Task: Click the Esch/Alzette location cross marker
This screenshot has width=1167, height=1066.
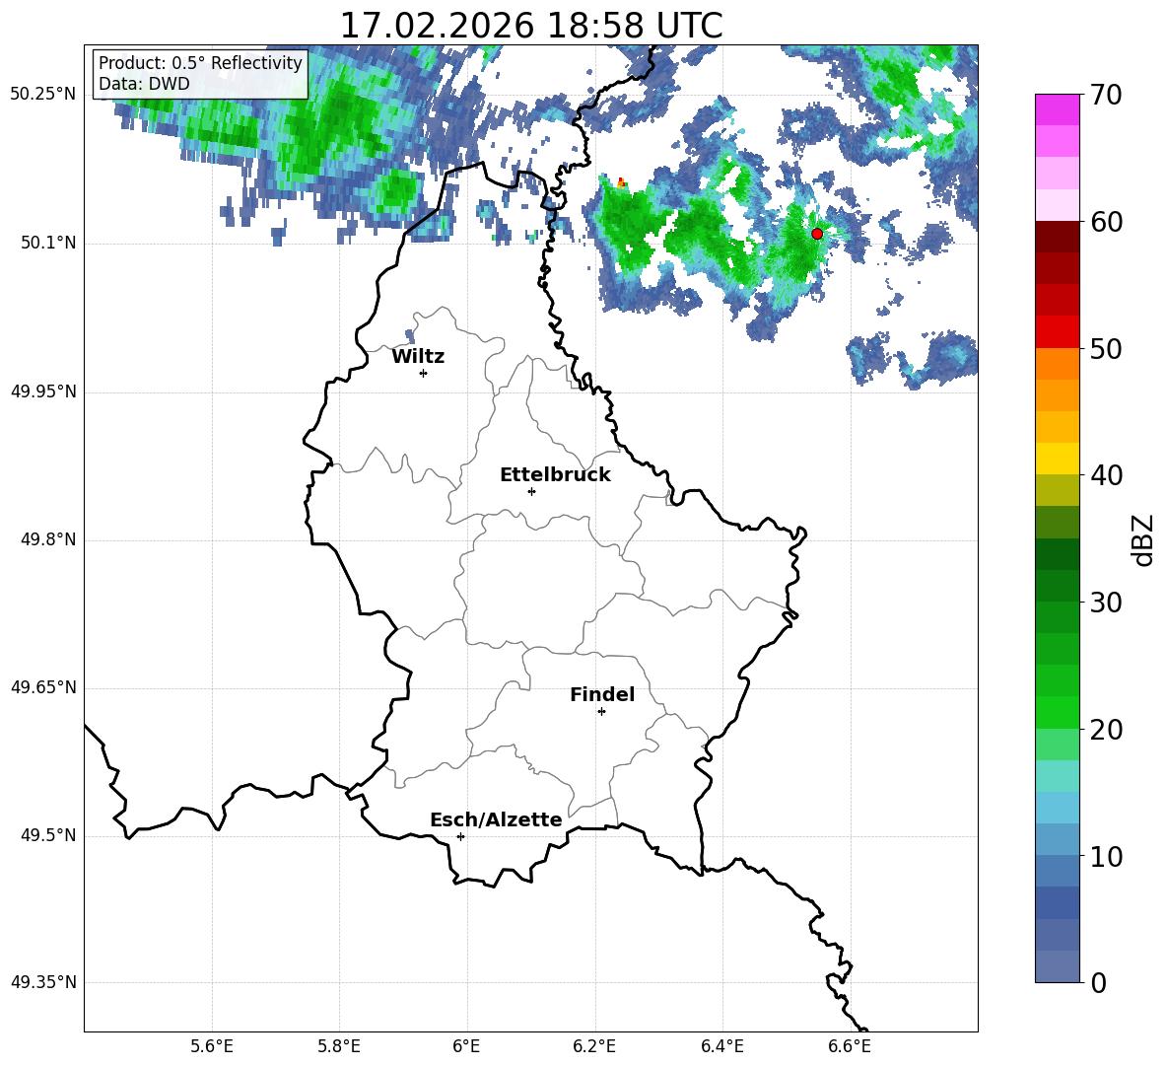Action: [460, 836]
